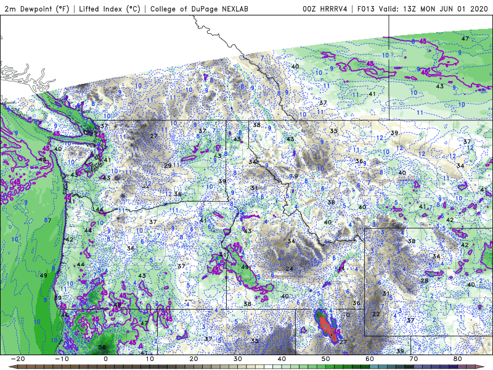
Task: Click the '80' color scale label
Action: tap(458, 359)
